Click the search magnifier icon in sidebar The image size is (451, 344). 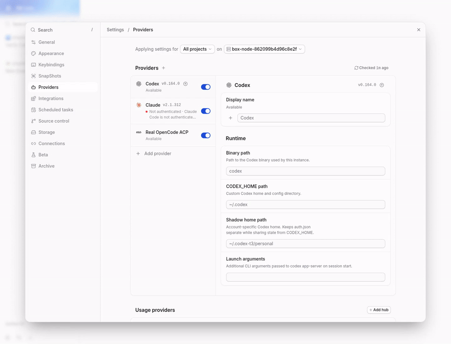coord(33,30)
